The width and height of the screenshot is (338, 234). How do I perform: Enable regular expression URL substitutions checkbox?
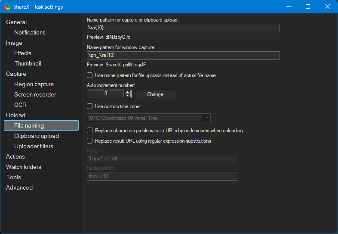(90, 141)
